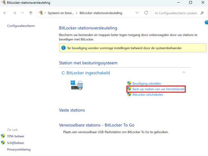
Task: Click 'C: BitLocker ingeschakeld' heading
Action: pyautogui.click(x=86, y=73)
